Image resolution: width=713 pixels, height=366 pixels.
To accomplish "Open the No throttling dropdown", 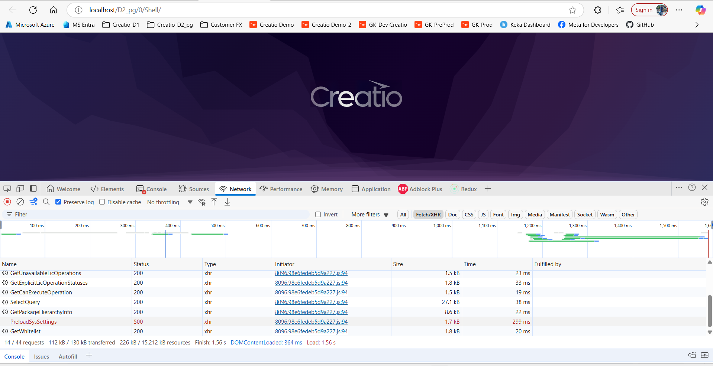I will point(170,202).
